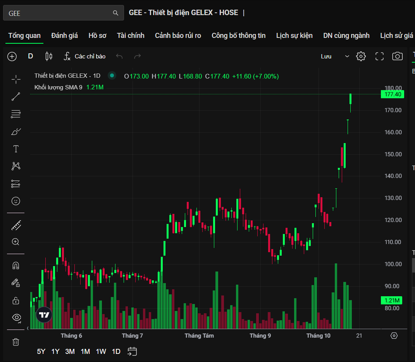
Task: Open the Fibonacci retracement tool
Action: click(x=16, y=114)
